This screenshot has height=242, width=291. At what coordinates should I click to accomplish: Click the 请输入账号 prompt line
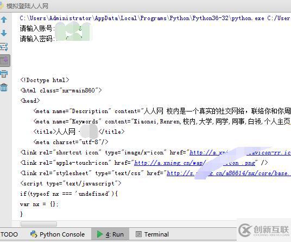pos(37,28)
